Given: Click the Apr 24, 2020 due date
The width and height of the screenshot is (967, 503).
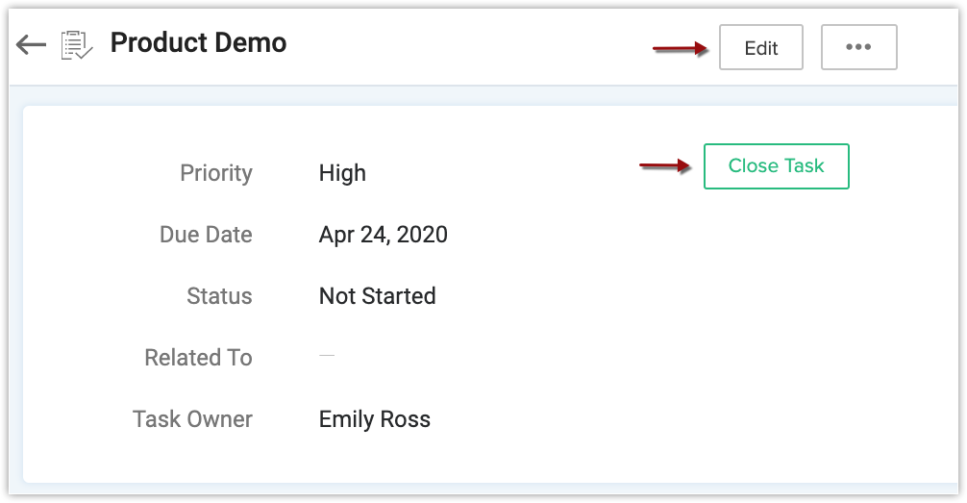Looking at the screenshot, I should click(383, 235).
